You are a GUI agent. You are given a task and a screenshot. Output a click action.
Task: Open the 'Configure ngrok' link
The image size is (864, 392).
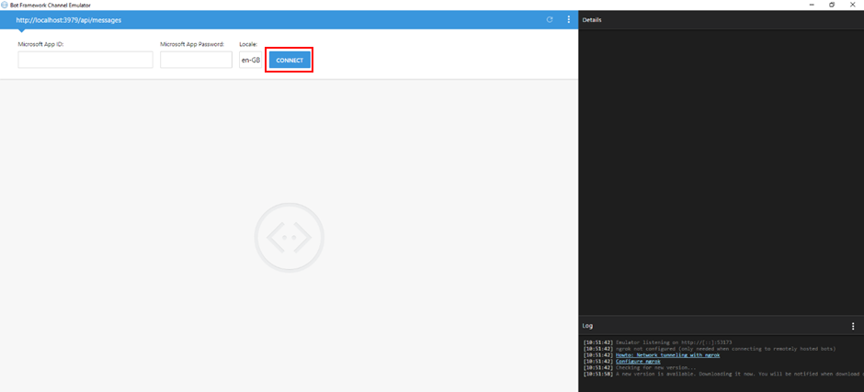[638, 361]
